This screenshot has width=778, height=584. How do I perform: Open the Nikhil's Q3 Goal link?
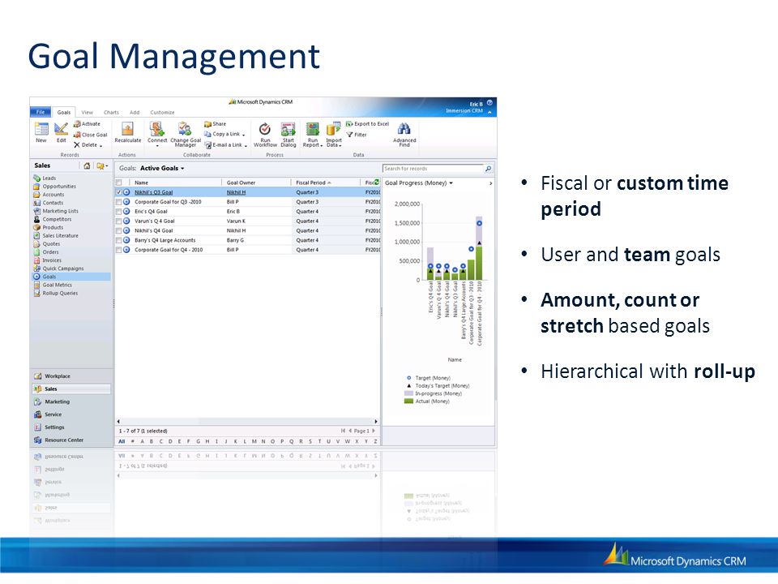coord(154,192)
